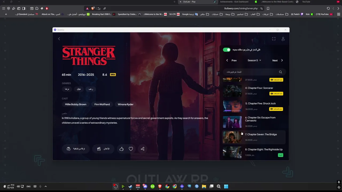Screen dimensions: 342x192
Task: Open Steam from the taskbar
Action: click(130, 186)
